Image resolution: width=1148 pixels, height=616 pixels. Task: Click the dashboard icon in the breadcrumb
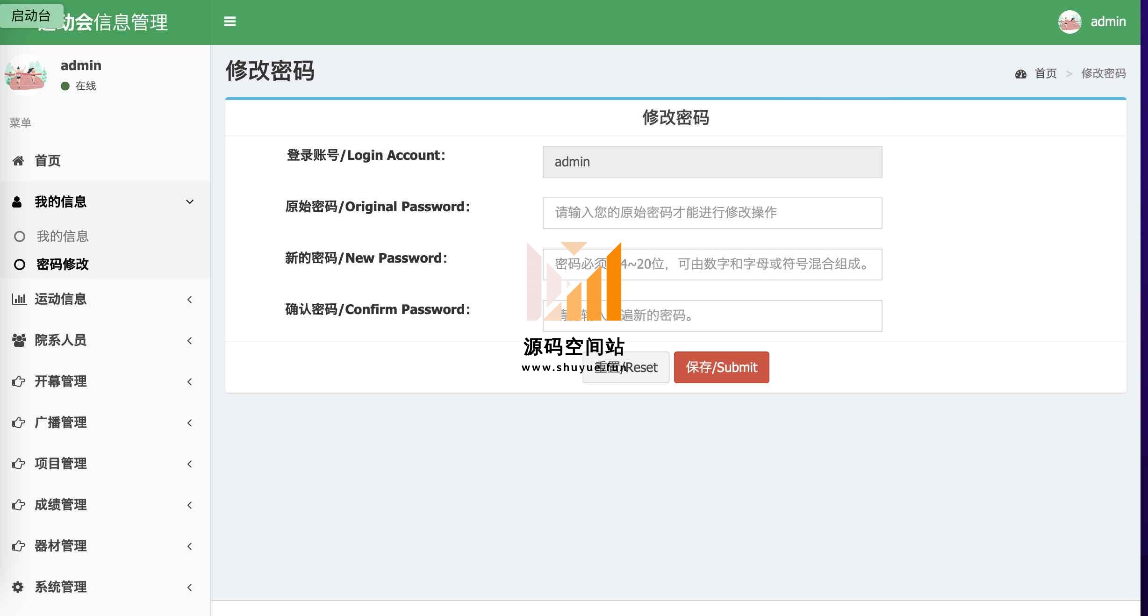(1020, 74)
